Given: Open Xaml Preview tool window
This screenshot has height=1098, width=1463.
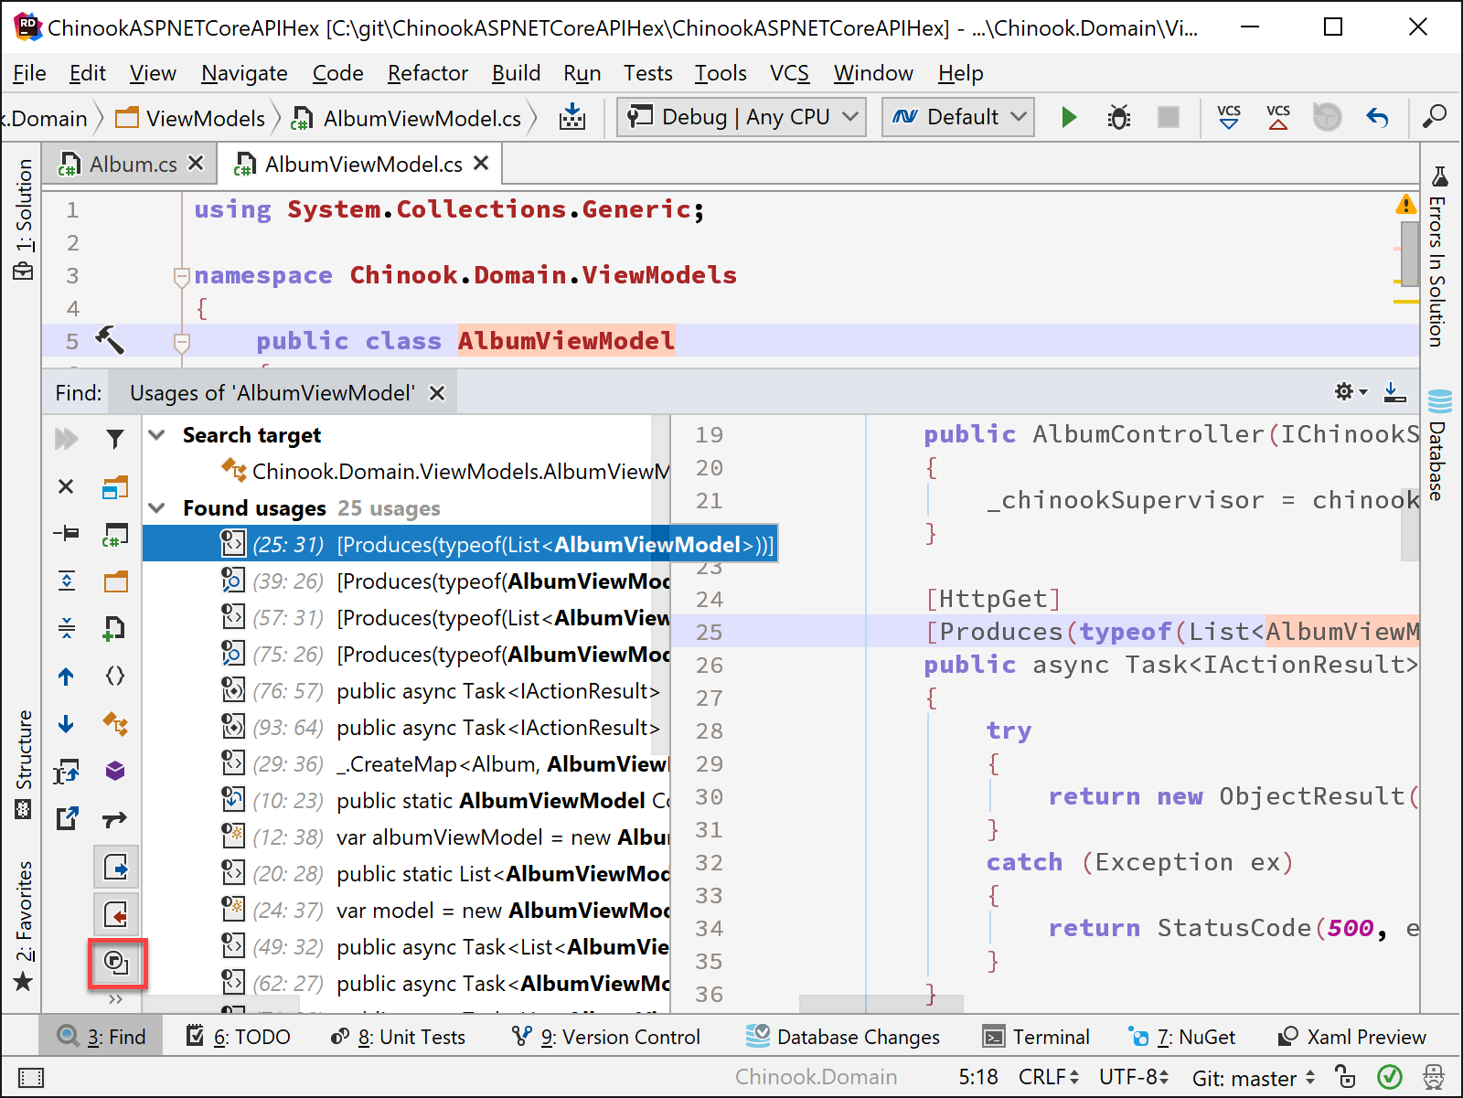Looking at the screenshot, I should 1351,1037.
